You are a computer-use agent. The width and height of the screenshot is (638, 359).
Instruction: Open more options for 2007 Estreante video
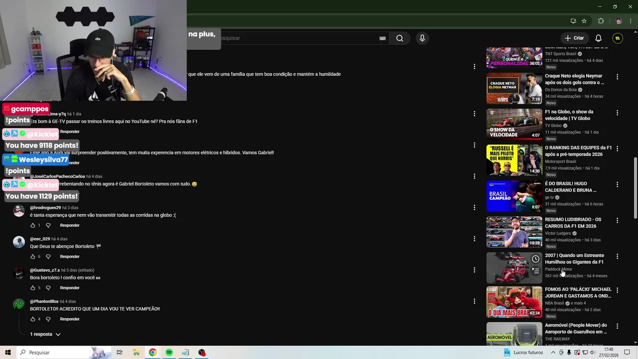point(617,256)
